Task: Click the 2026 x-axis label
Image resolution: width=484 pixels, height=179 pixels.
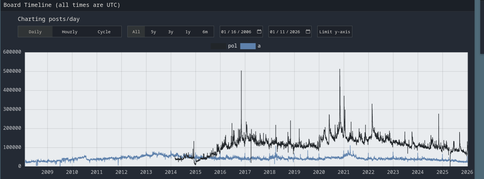Action: pos(467,172)
